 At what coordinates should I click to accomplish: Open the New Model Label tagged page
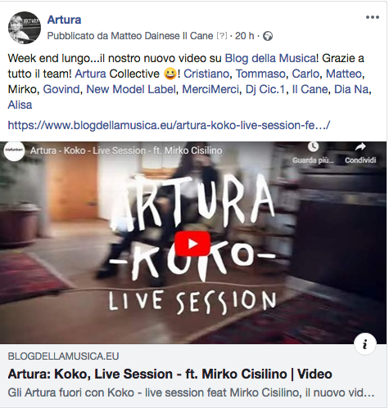(x=131, y=89)
